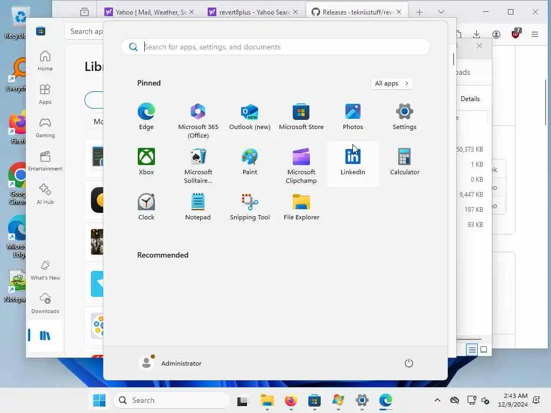Open Task View on taskbar
Viewport: 551px width, 413px height.
click(242, 400)
